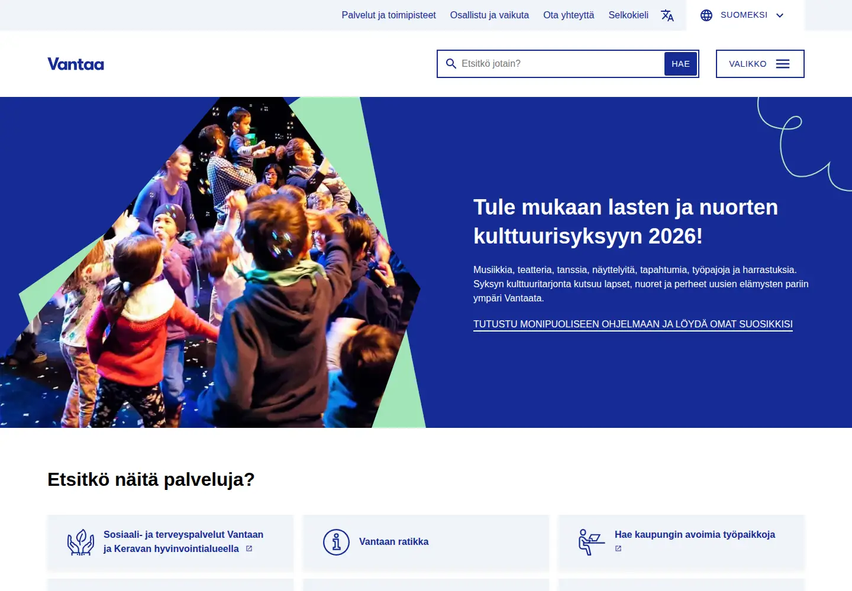Click the Vantaa logo

click(76, 64)
